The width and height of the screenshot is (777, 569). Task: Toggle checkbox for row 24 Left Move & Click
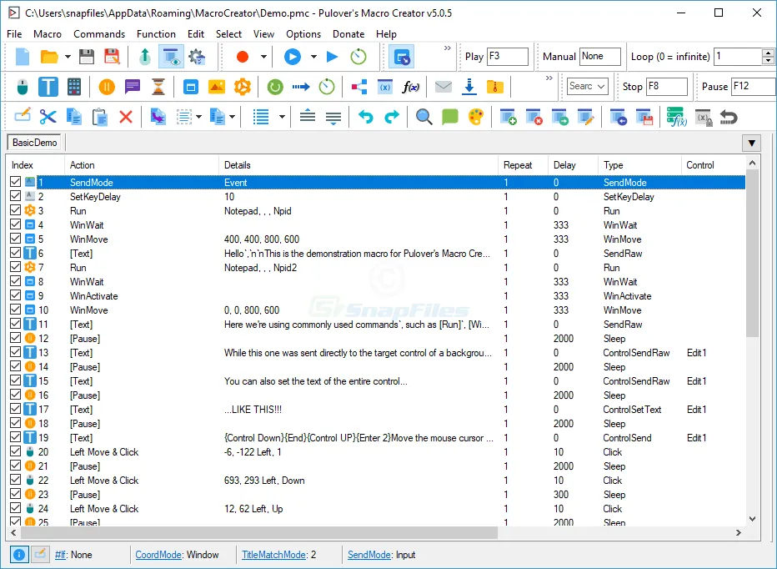[15, 508]
